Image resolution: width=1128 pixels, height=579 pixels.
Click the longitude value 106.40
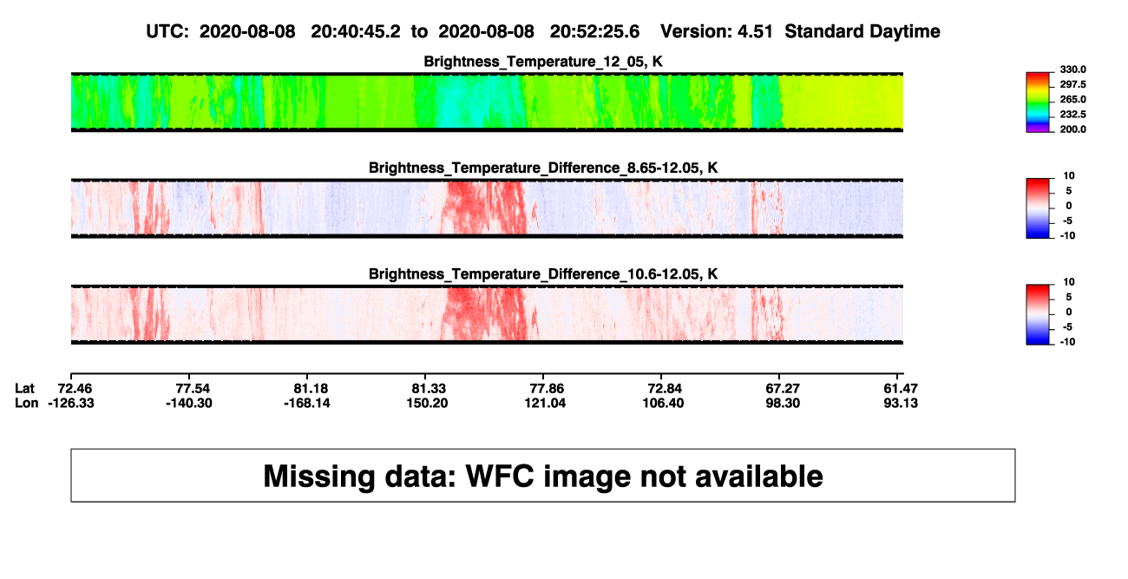[x=662, y=403]
